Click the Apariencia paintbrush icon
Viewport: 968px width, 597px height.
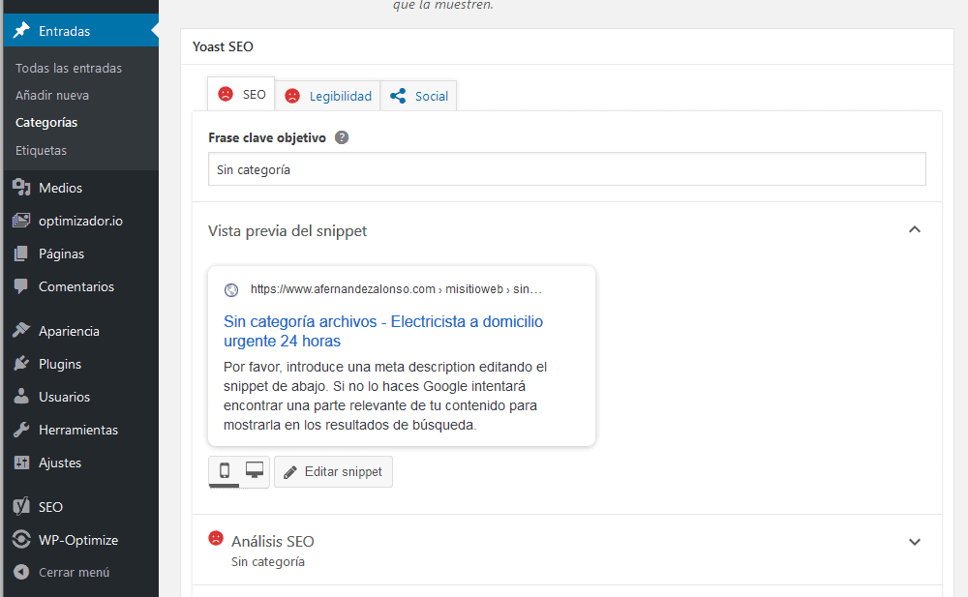[21, 330]
